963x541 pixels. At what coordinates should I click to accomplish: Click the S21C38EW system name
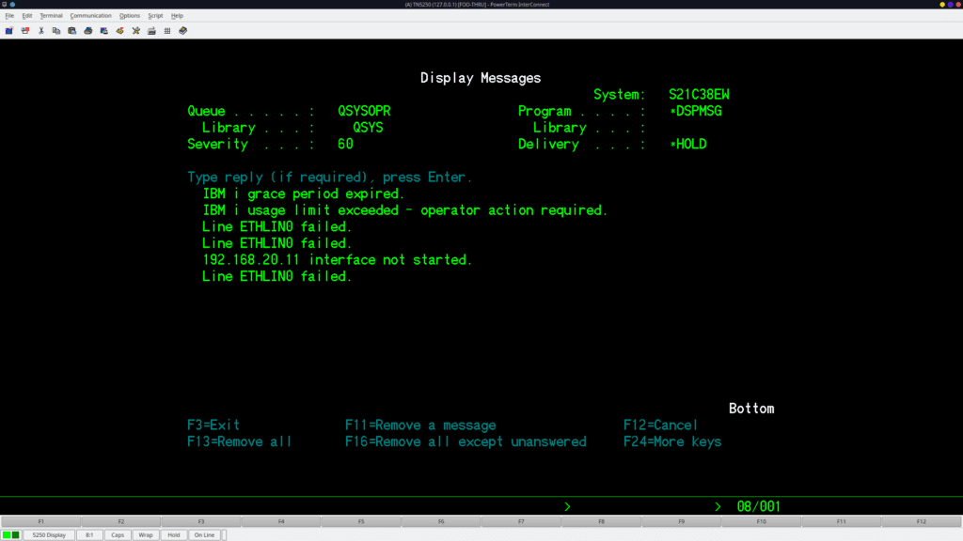699,95
